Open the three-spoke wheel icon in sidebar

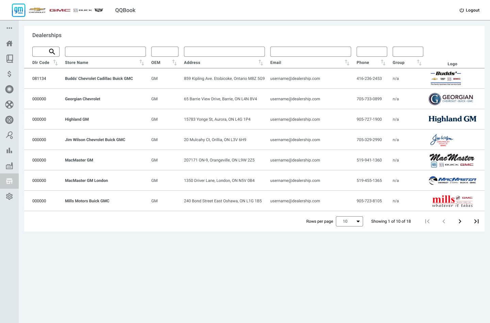click(9, 104)
